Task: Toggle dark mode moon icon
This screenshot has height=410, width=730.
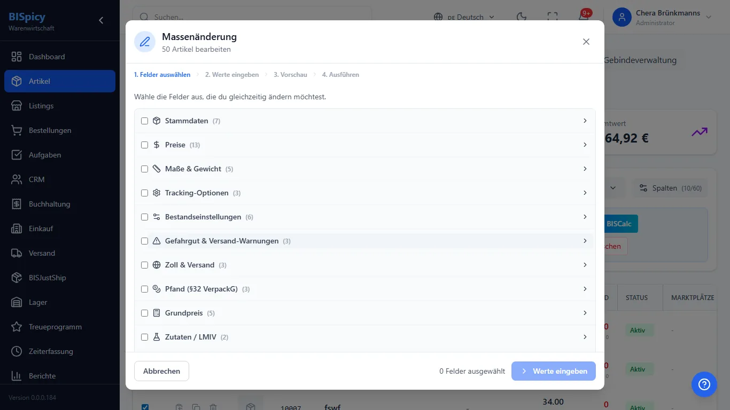Action: (522, 17)
